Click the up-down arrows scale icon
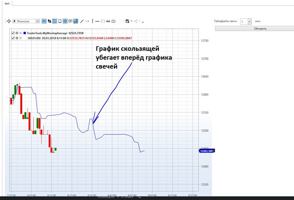The image size is (294, 200). point(49,21)
